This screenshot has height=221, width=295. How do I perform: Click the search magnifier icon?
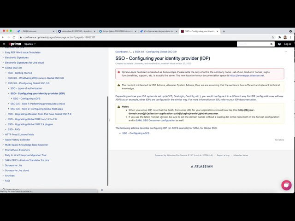point(271,44)
